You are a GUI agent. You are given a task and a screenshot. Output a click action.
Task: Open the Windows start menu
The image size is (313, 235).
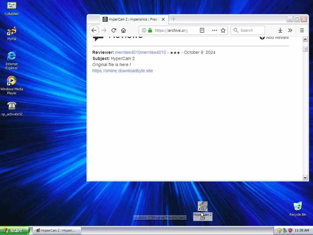click(15, 230)
